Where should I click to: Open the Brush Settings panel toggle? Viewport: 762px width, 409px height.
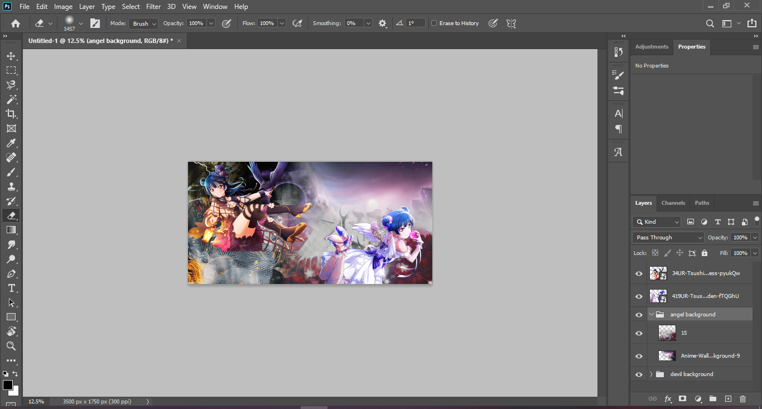(95, 23)
